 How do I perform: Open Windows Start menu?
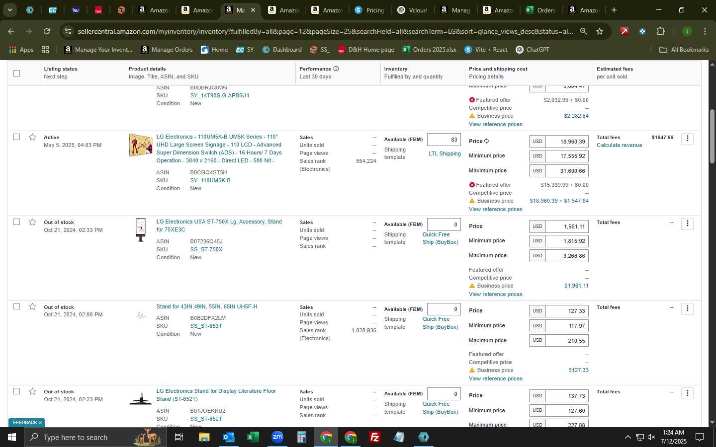coord(12,437)
